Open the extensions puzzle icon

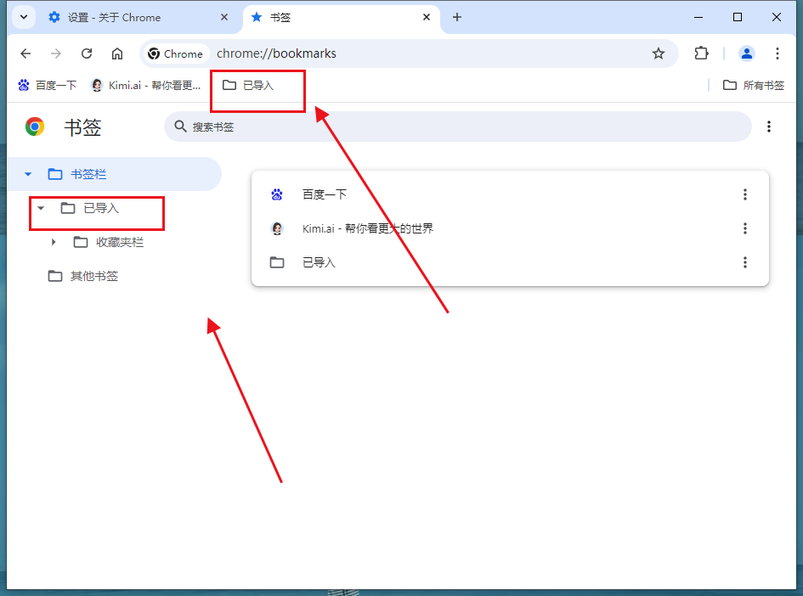[701, 53]
